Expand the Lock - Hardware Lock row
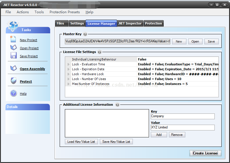Viewport: 230px width, 163px height. 68,74
